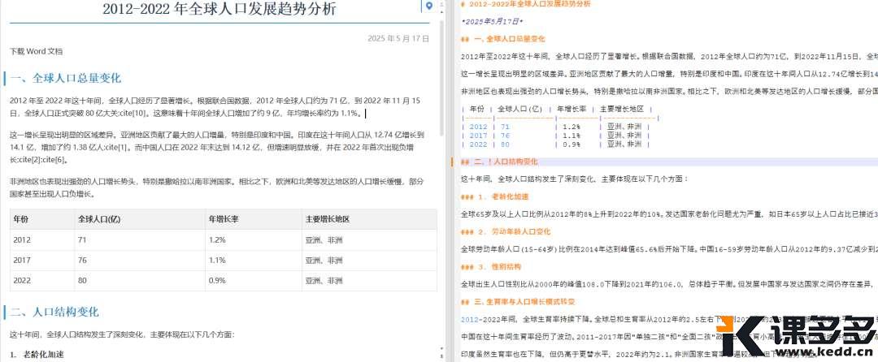Click the preview heading 二、人口结构变化
Image resolution: width=878 pixels, height=362 pixels.
pyautogui.click(x=66, y=312)
